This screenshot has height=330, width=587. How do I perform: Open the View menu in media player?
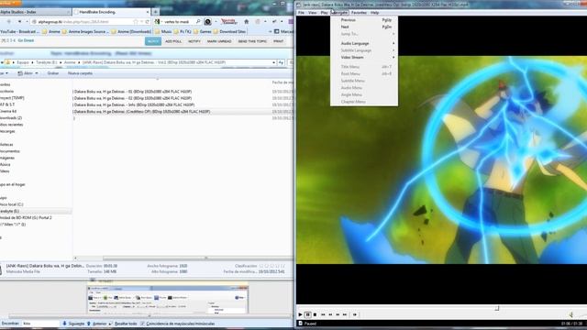(312, 13)
